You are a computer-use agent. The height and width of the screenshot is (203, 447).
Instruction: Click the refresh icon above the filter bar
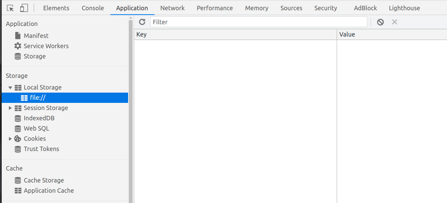pos(142,22)
